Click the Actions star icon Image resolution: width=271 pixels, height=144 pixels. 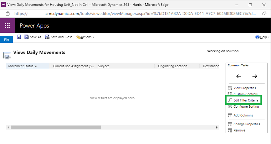coord(78,37)
